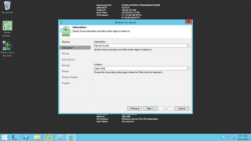Click the settings gear icon in taskbar
Screen dimensions: 251x141
pos(59,137)
